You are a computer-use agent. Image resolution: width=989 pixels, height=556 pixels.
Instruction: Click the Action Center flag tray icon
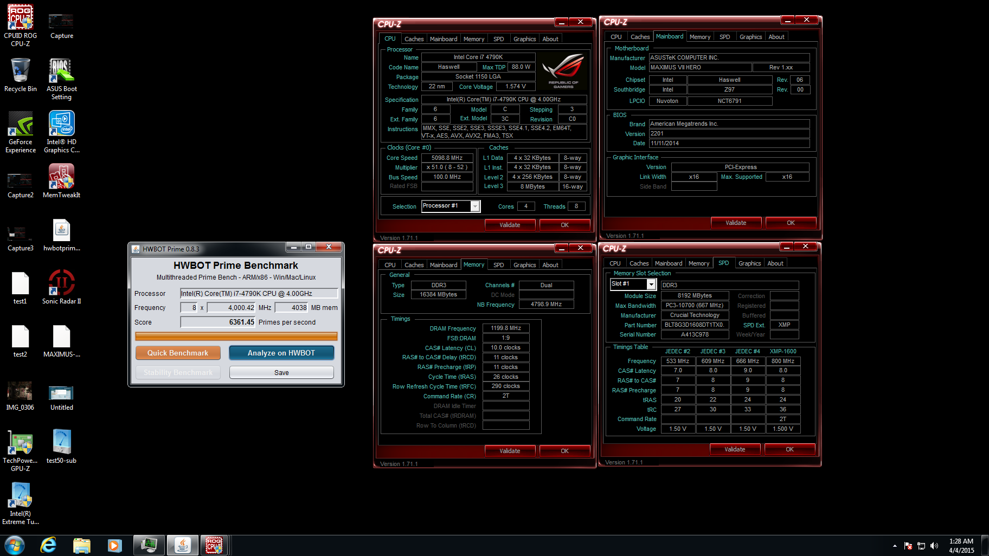tap(908, 546)
